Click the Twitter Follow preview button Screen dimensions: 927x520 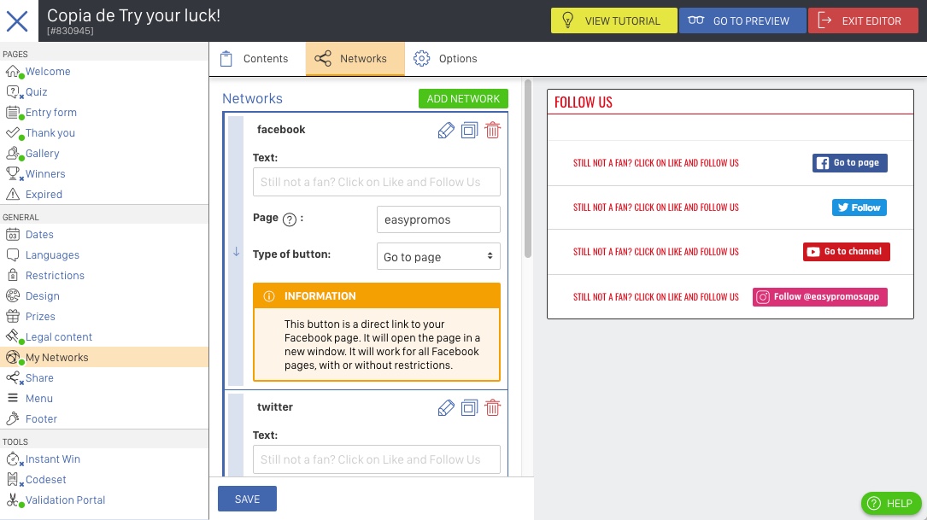pos(859,207)
